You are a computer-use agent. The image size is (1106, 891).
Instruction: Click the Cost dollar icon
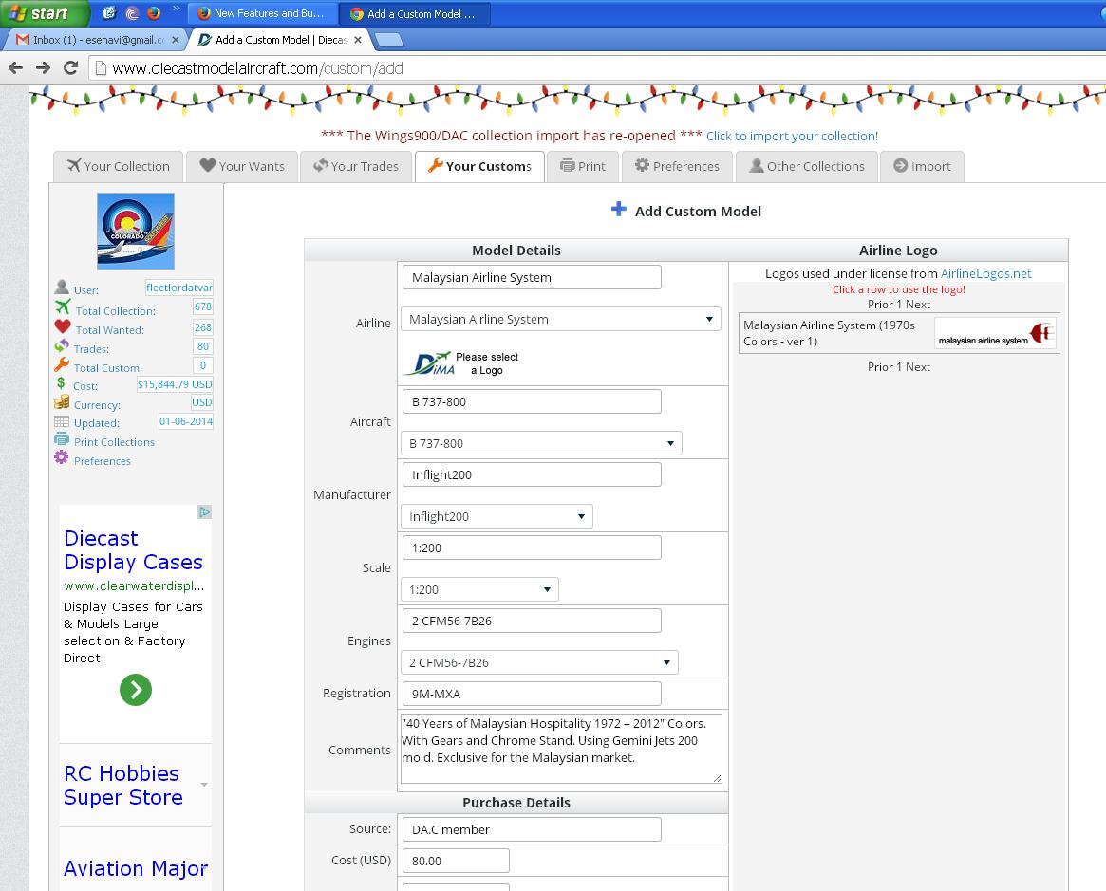pyautogui.click(x=61, y=382)
